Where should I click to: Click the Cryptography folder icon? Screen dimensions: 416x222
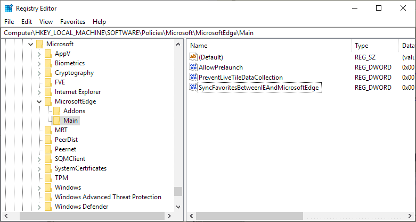[48, 73]
